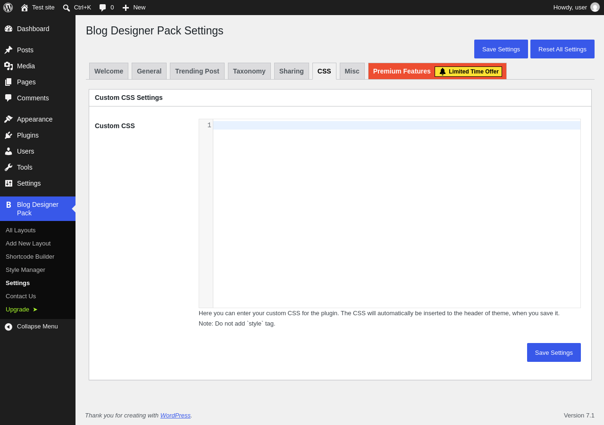The image size is (604, 425).
Task: Click line number 1 in the editor gutter
Action: (209, 125)
